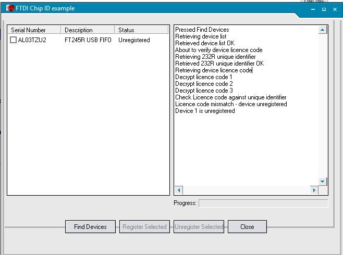Click "Licence code mismatch - device unregistered" line
Screen dimensions: 343x255
tap(231, 104)
